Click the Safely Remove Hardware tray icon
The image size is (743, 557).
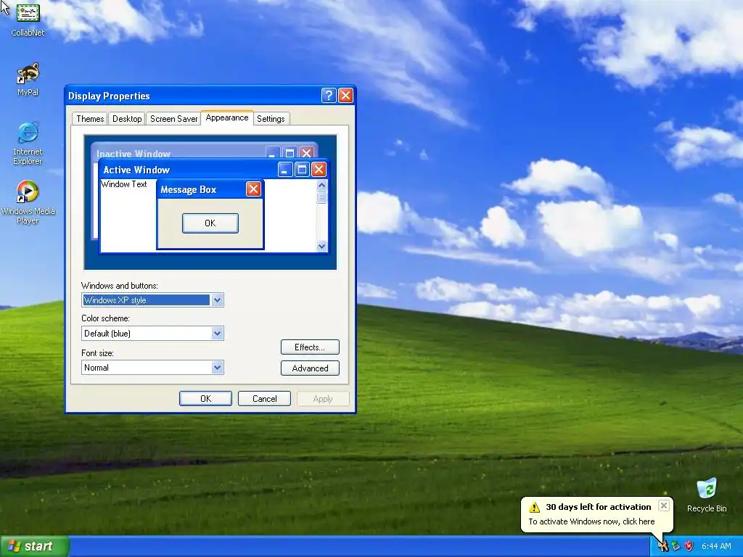pyautogui.click(x=676, y=546)
